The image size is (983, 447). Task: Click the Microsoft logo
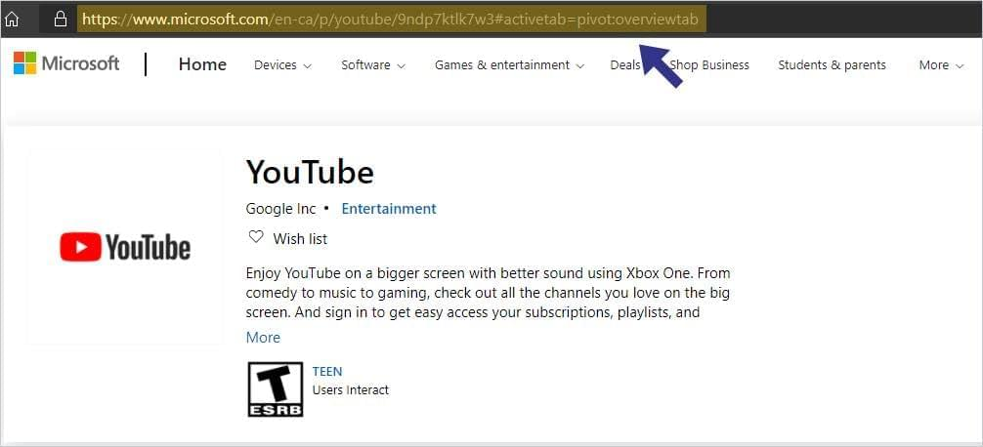click(66, 63)
